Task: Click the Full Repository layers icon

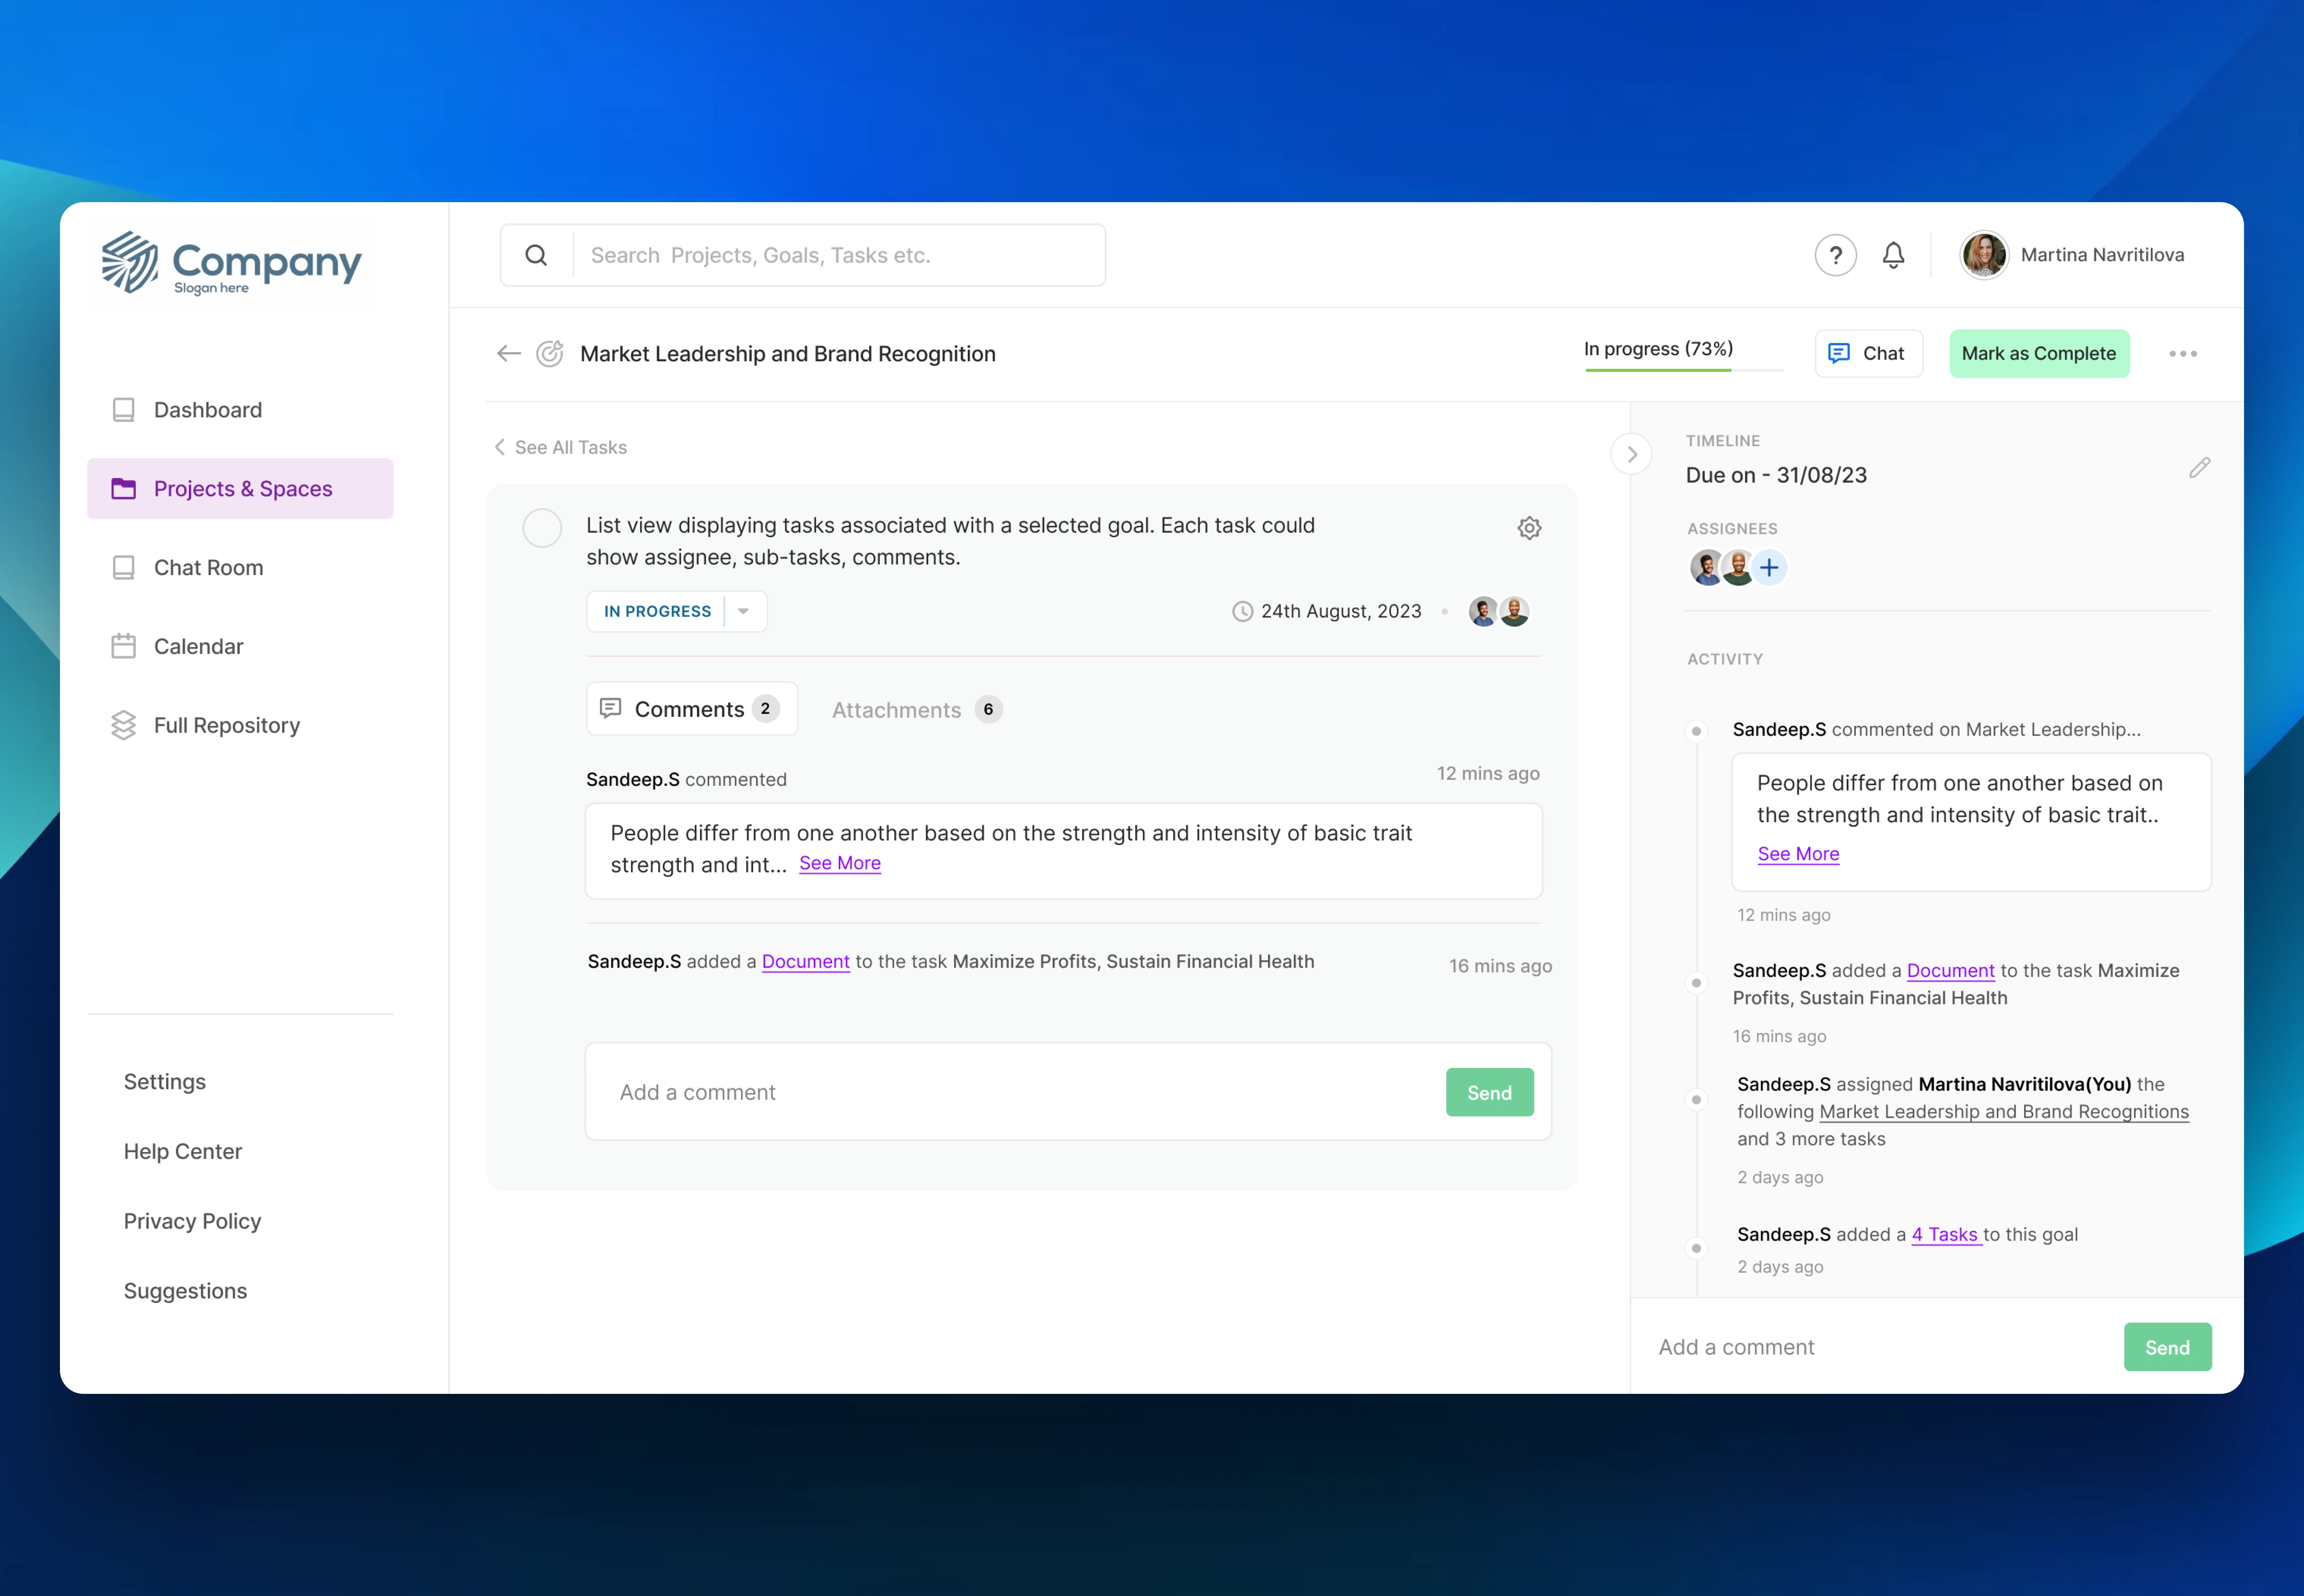Action: point(123,725)
